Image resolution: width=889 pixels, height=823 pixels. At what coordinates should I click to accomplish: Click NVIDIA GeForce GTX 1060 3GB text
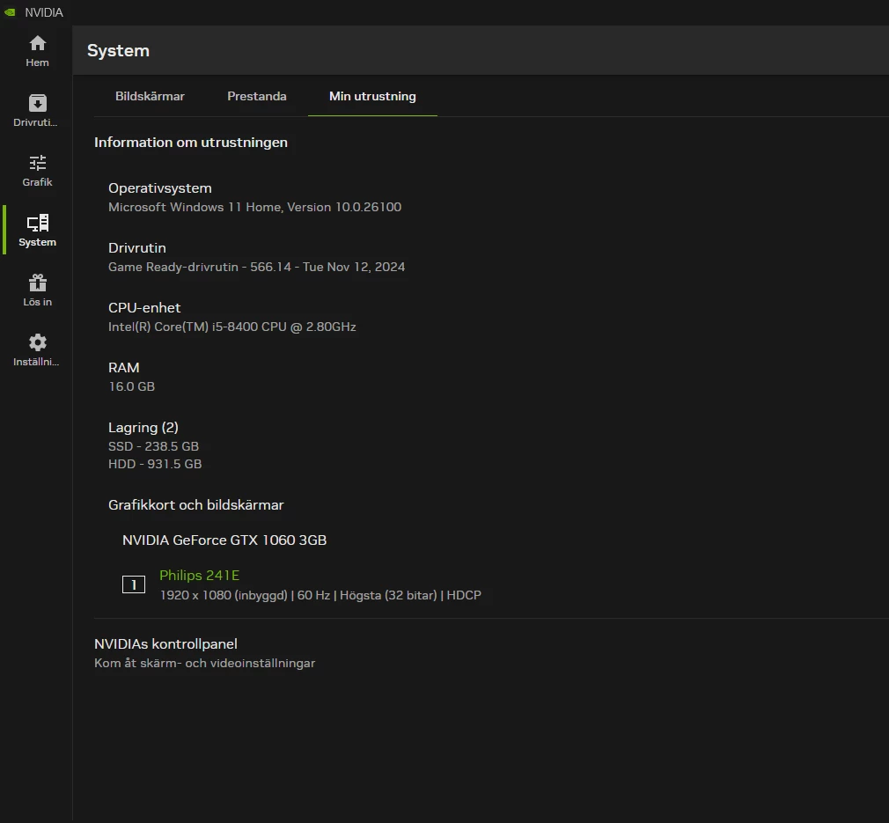(224, 540)
